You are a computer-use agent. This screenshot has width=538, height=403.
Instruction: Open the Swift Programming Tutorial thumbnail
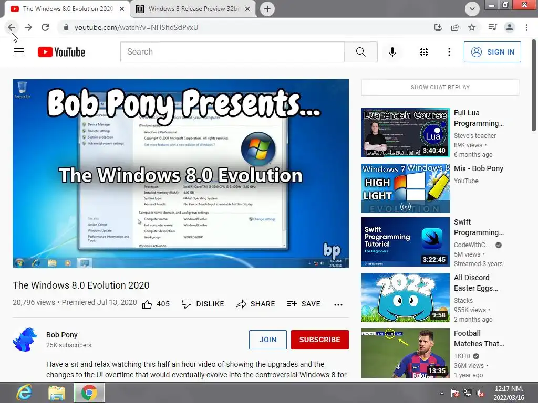[405, 241]
